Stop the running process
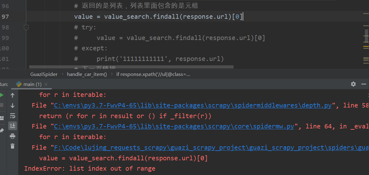The width and height of the screenshot is (369, 175). [x=2, y=105]
